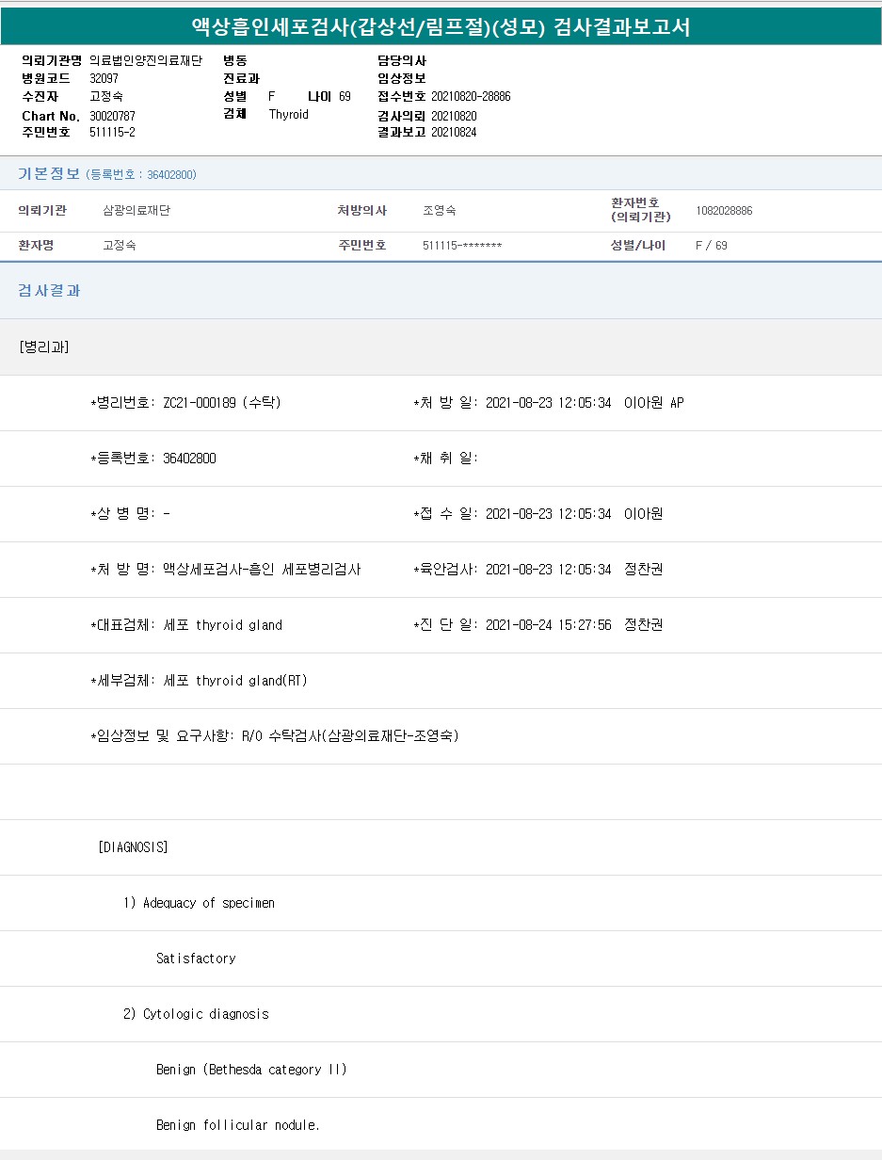Image resolution: width=882 pixels, height=1160 pixels.
Task: Click the 검사결과 section heading
Action: (50, 291)
